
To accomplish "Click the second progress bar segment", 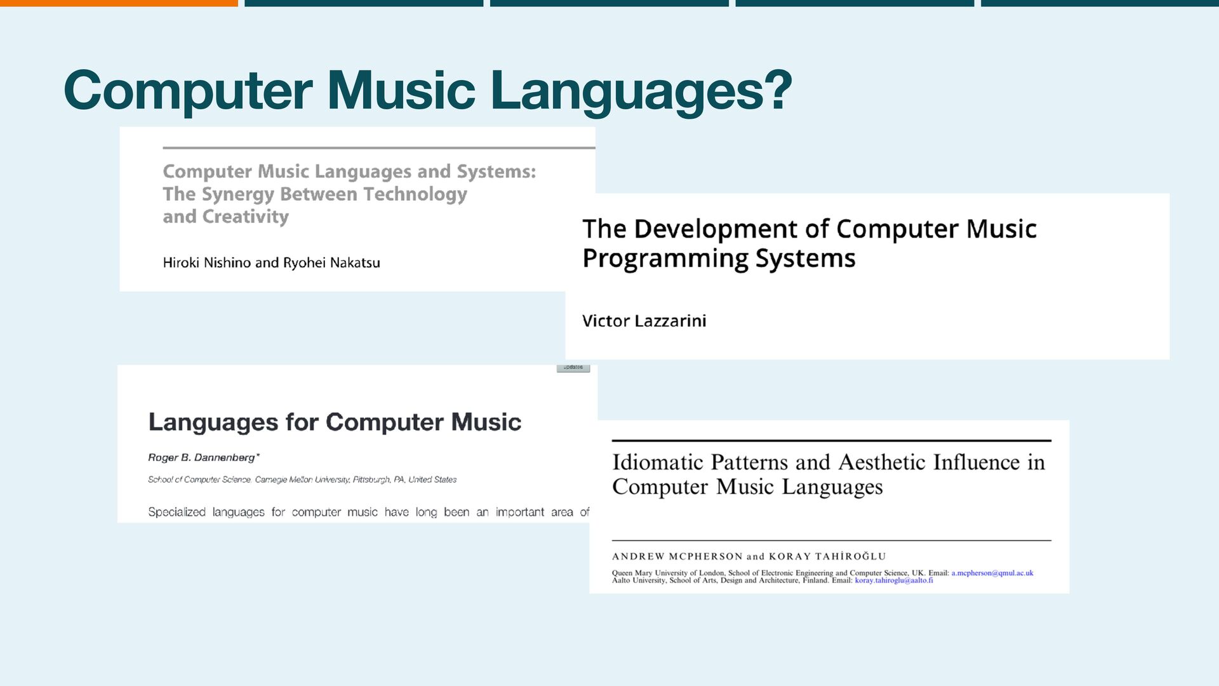I will [364, 3].
